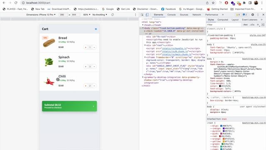Click the --blue #007bff color swatch
The width and height of the screenshot is (266, 150).
221,126
